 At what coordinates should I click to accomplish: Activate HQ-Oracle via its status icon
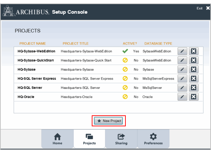(125, 97)
